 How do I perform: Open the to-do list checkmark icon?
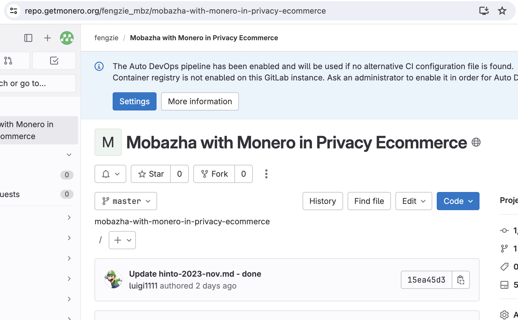pos(54,61)
